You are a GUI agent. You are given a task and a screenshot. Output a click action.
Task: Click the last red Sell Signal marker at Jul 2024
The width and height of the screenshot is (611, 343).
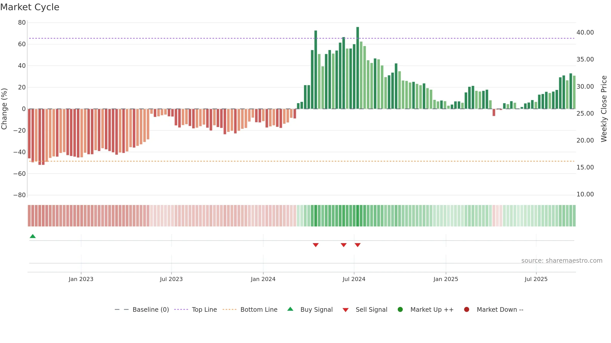click(358, 245)
